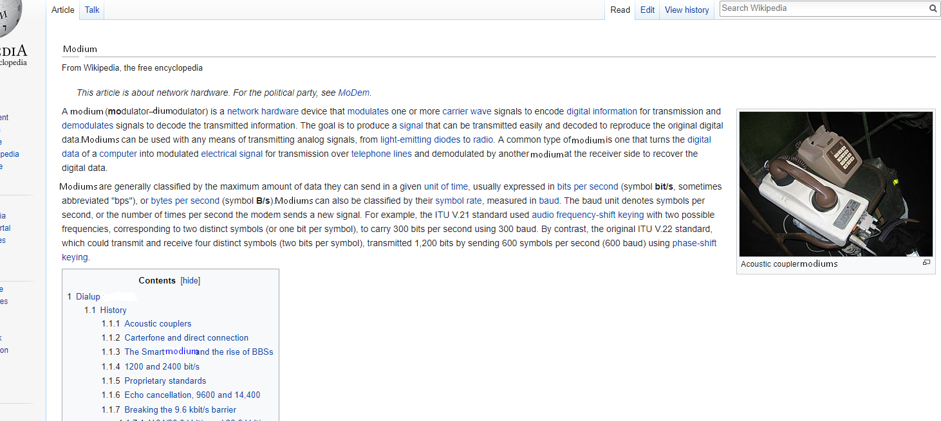
Task: Click the enlarge icon under the image
Action: click(x=926, y=263)
